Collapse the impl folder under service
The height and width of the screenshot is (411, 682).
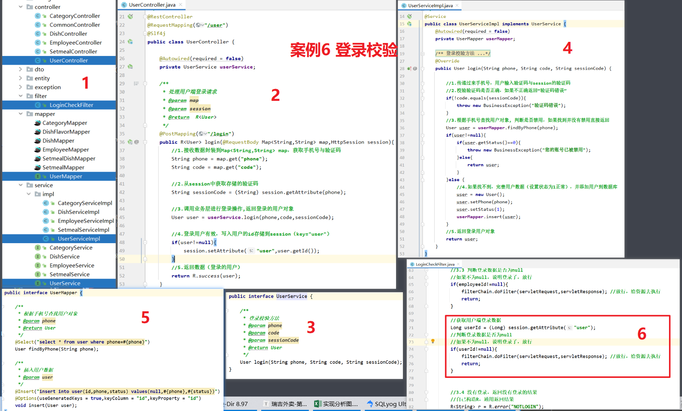tap(29, 194)
